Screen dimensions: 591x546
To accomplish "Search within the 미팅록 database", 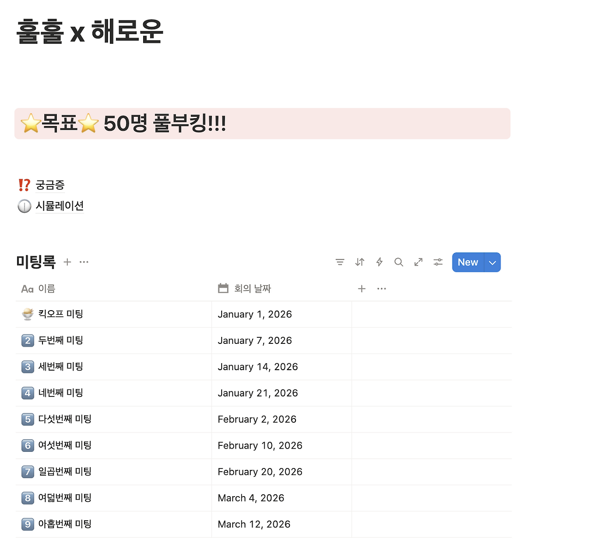I will [x=399, y=262].
